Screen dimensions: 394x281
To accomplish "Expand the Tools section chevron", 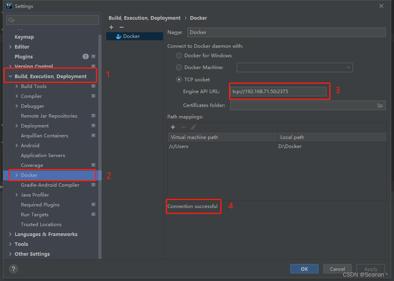I will [10, 244].
